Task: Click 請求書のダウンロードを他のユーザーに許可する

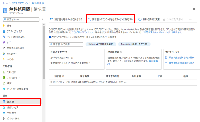Action: click(111, 19)
